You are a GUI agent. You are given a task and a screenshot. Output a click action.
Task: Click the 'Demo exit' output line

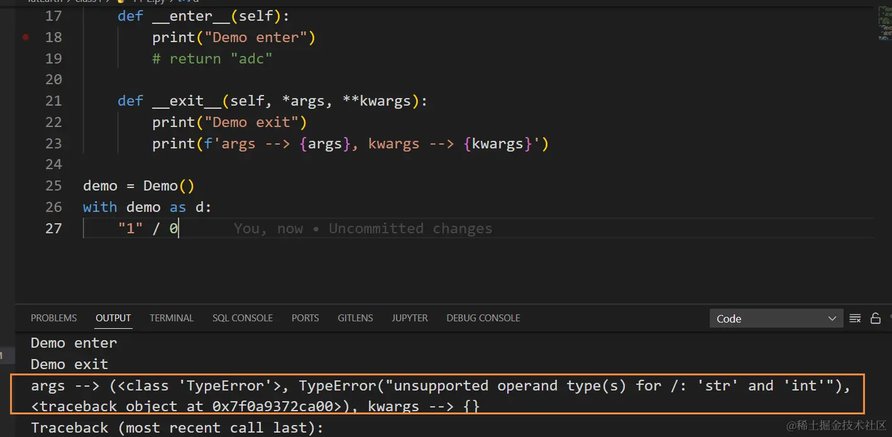click(70, 364)
